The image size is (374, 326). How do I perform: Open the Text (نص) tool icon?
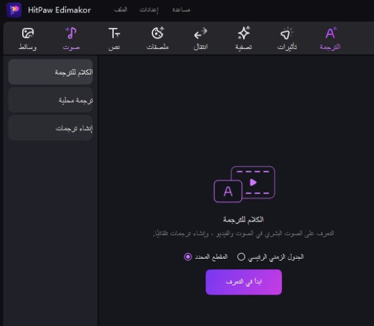114,33
